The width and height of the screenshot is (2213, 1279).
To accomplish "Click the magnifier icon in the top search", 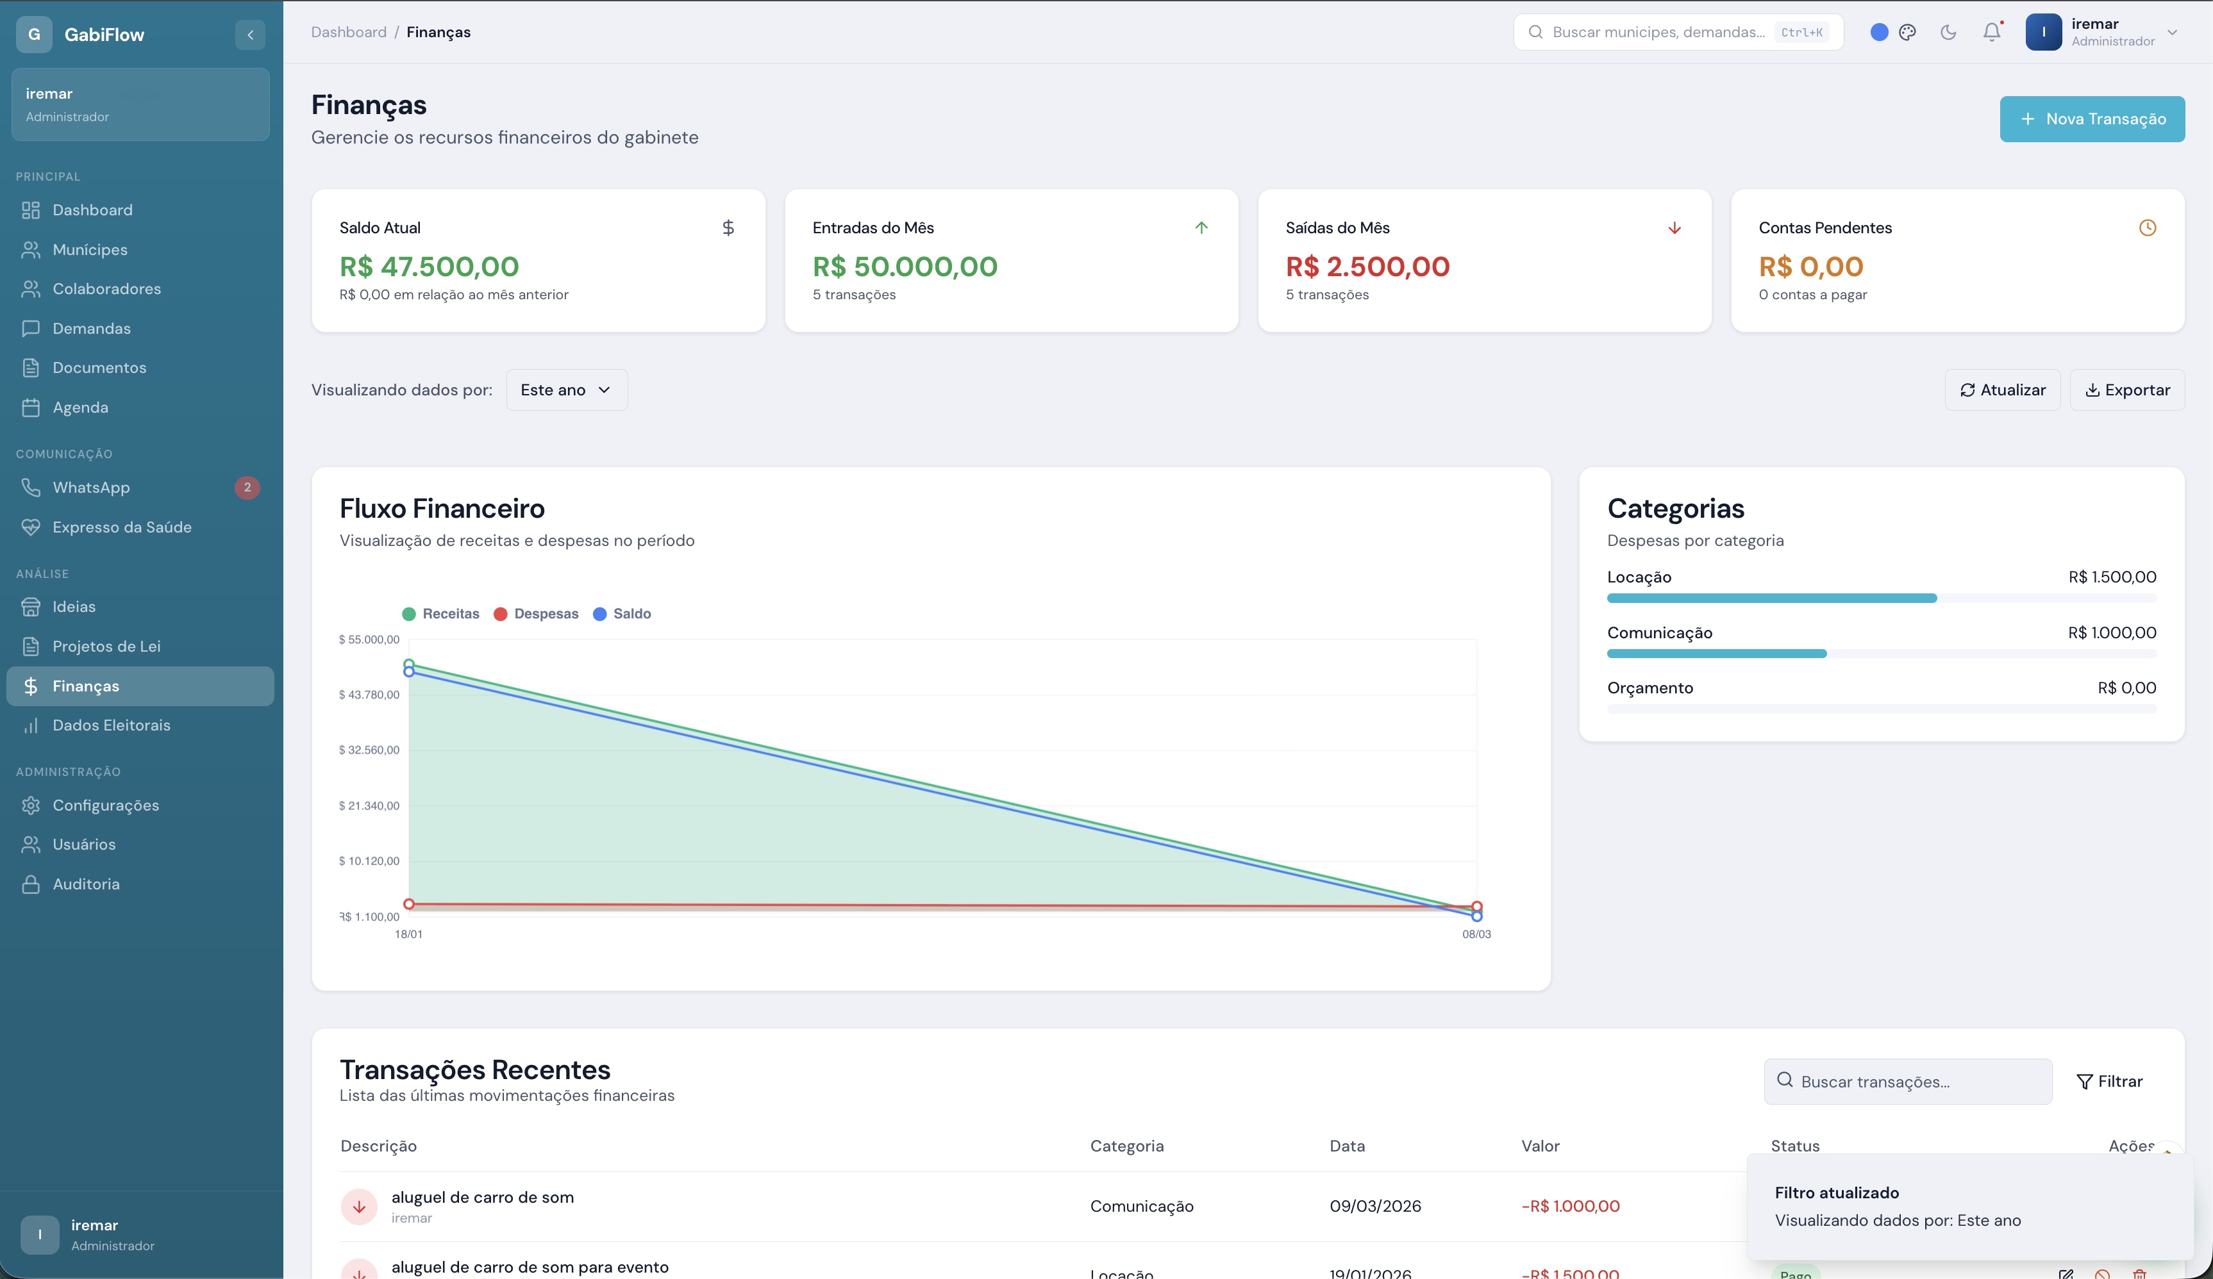I will pos(1536,33).
